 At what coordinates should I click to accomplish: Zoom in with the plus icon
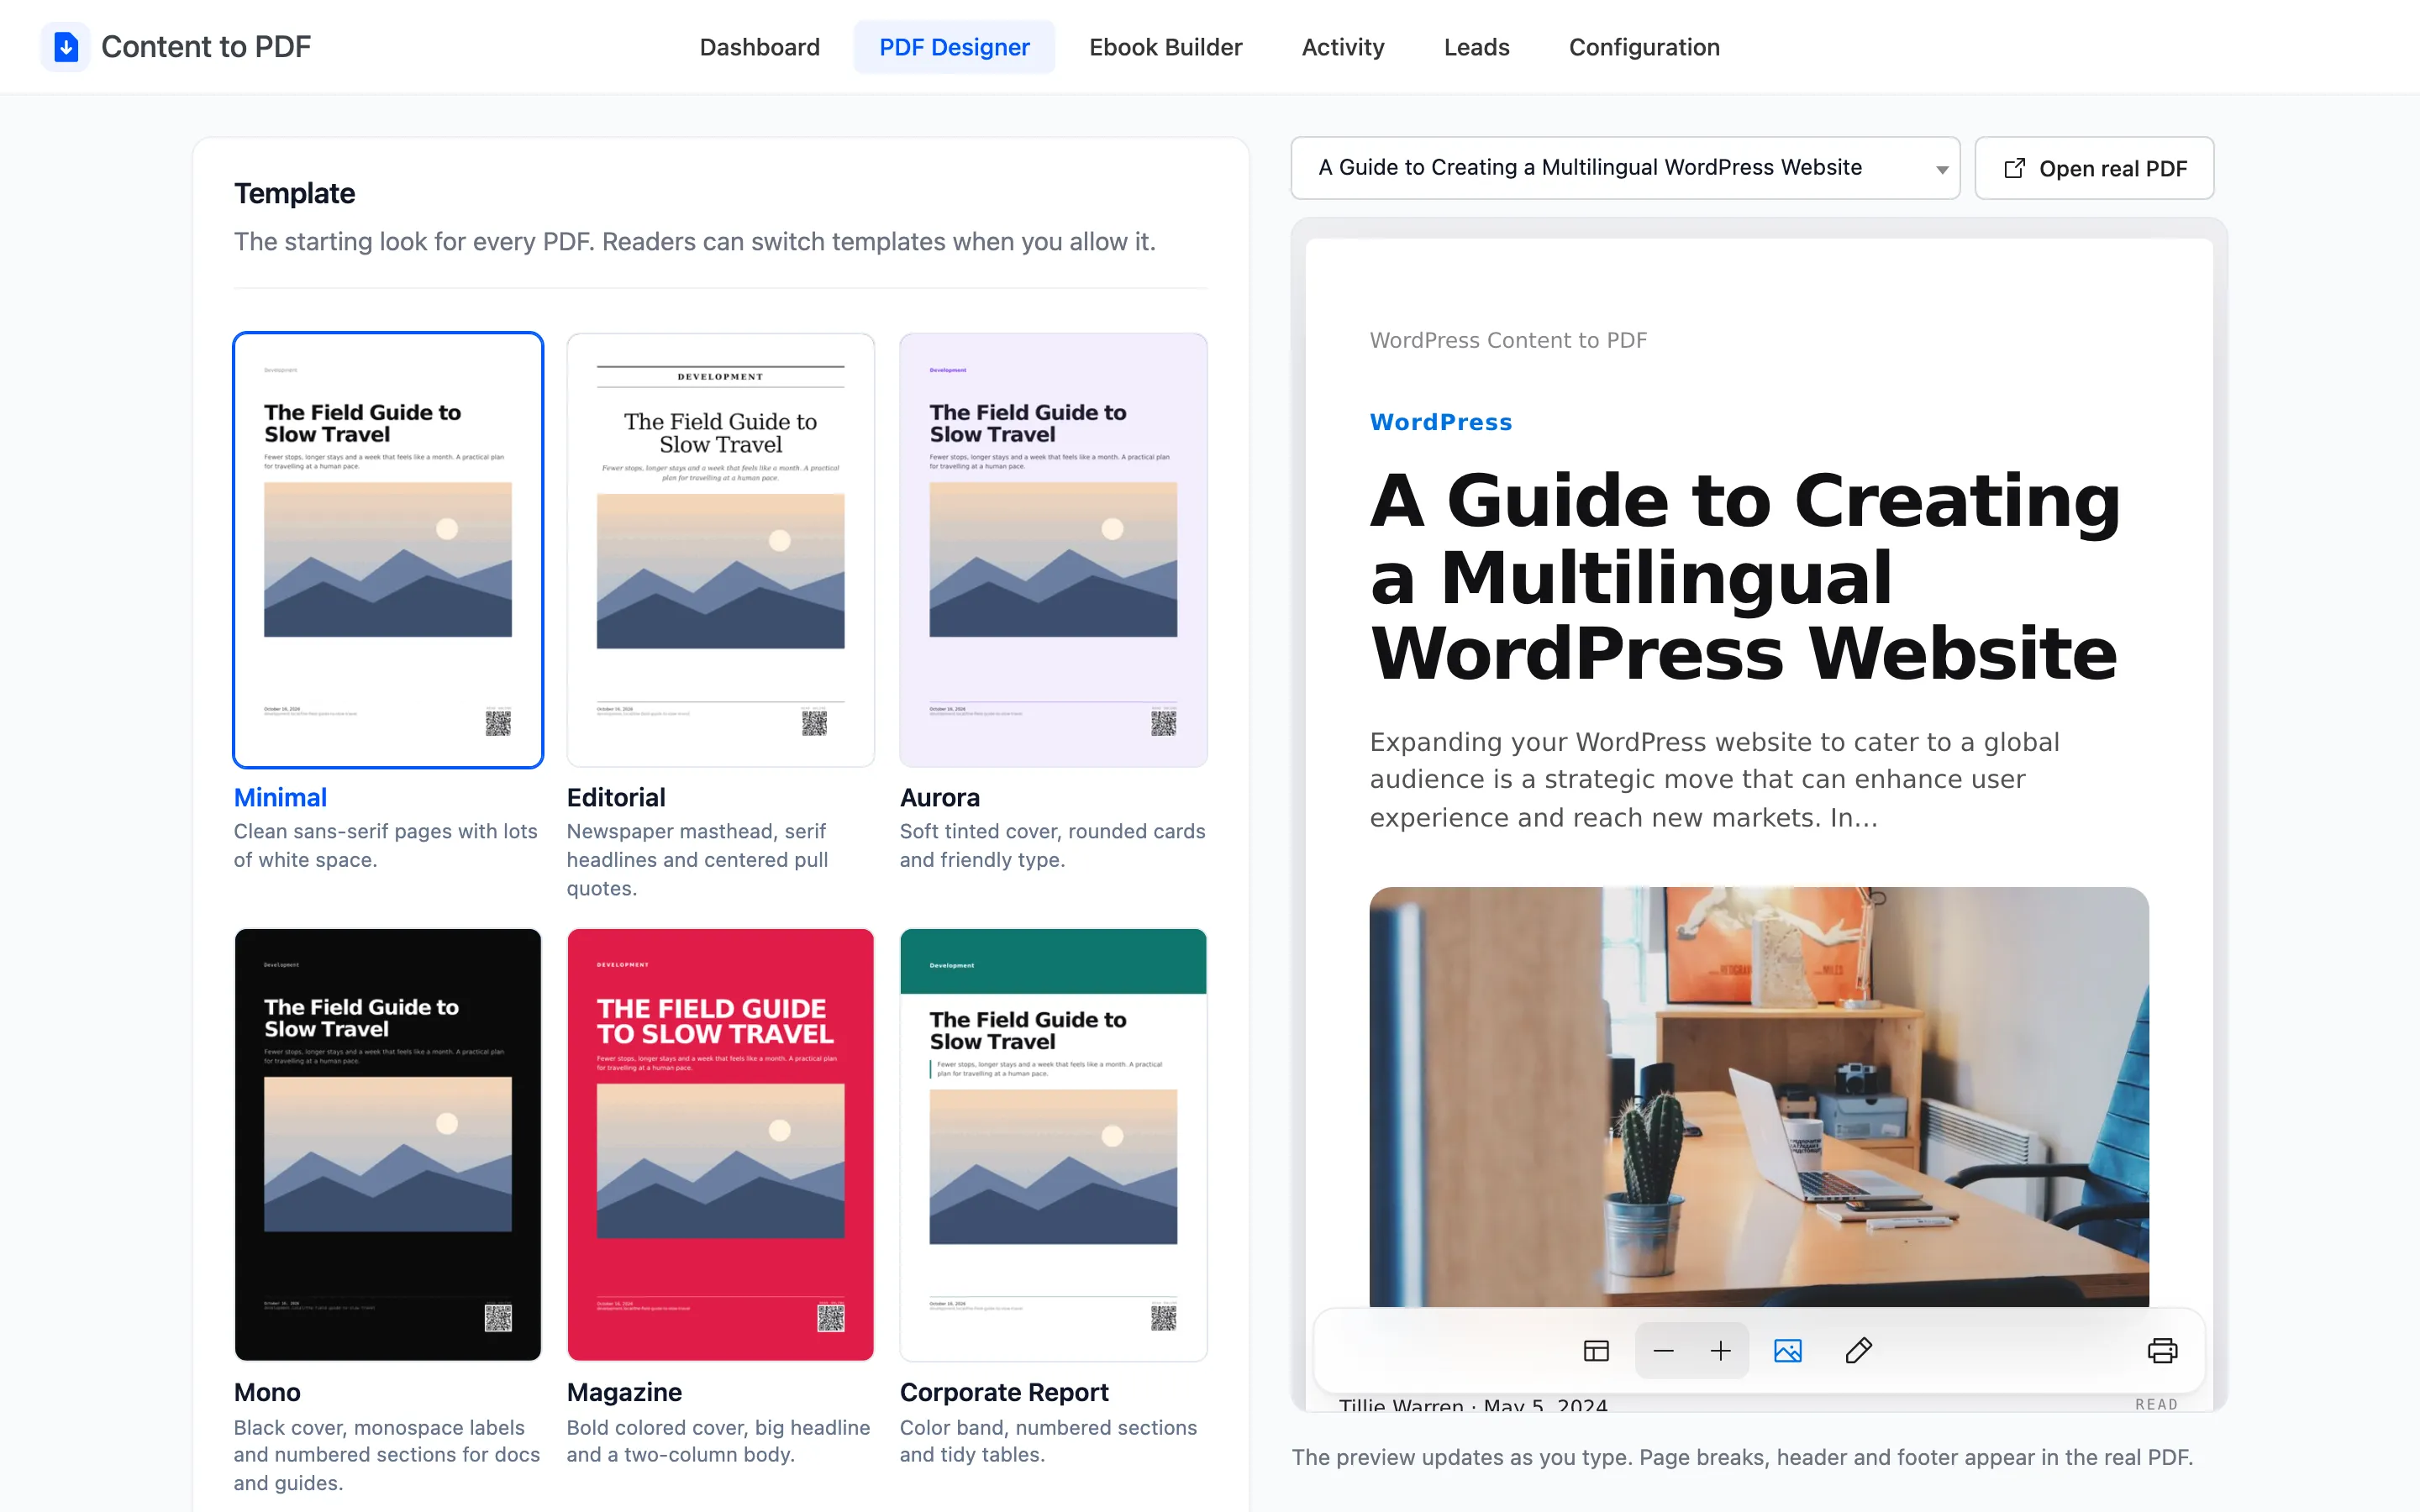pos(1720,1351)
